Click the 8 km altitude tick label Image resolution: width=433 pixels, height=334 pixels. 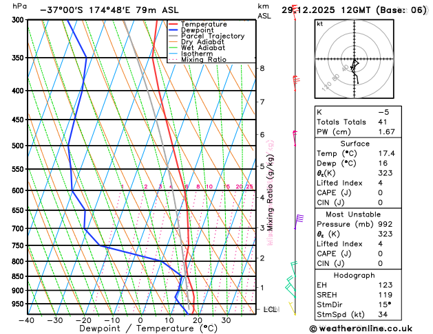pos(262,68)
